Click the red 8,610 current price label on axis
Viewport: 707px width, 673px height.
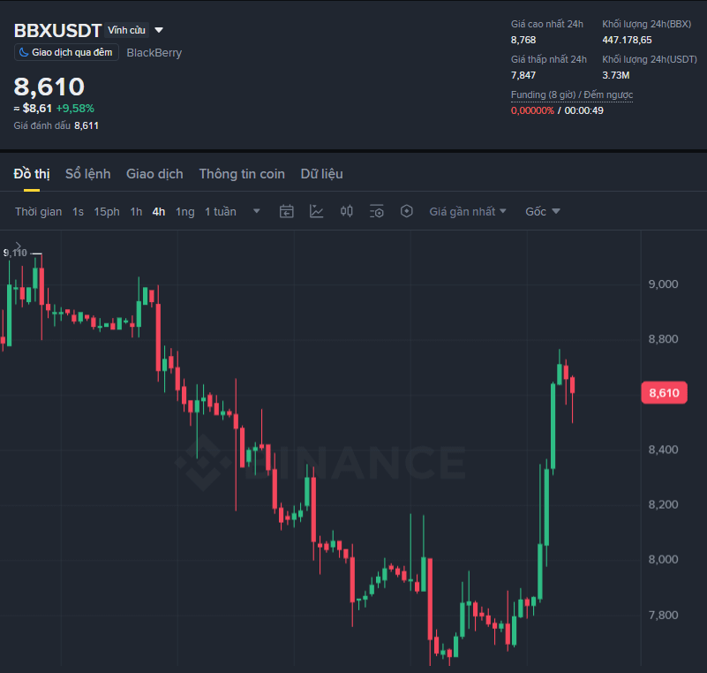click(x=664, y=393)
